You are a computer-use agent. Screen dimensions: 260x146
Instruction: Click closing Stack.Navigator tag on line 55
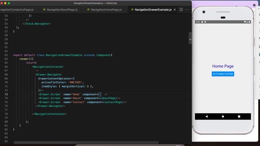click(x=37, y=24)
